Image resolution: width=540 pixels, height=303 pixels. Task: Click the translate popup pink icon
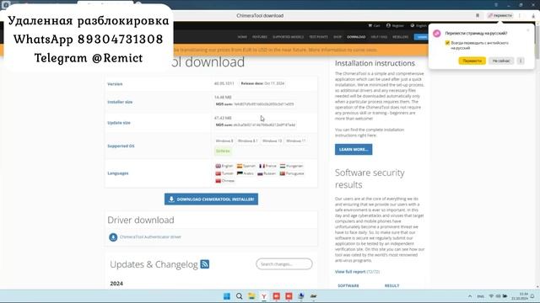click(437, 34)
